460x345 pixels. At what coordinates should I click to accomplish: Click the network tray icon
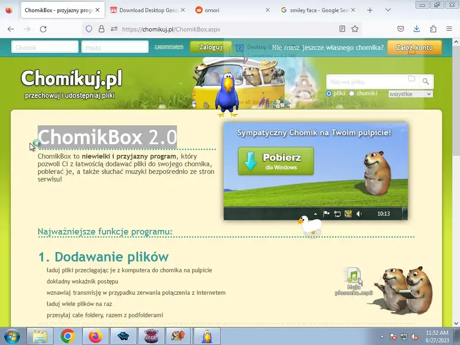(404, 336)
